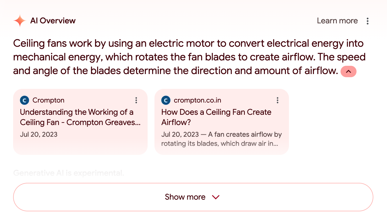Click the Jul 20, 2023 date on the first card
This screenshot has width=387, height=221.
coord(39,134)
